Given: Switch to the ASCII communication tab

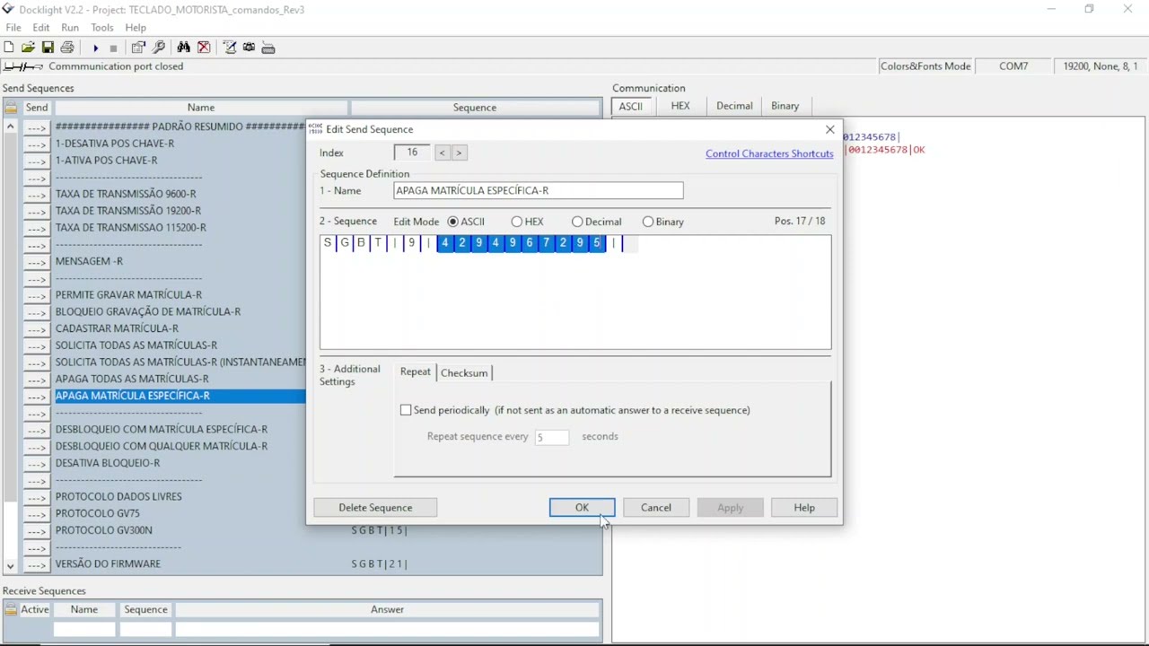Looking at the screenshot, I should 630,106.
